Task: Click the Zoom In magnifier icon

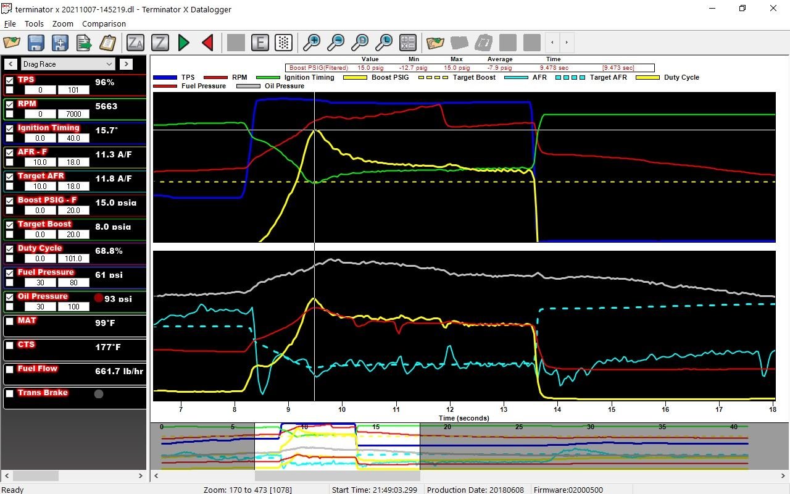Action: point(312,42)
